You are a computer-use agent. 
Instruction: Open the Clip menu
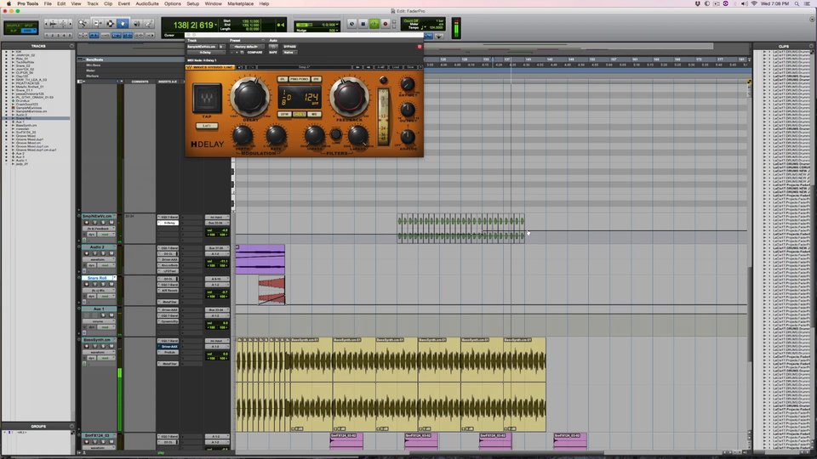(108, 3)
